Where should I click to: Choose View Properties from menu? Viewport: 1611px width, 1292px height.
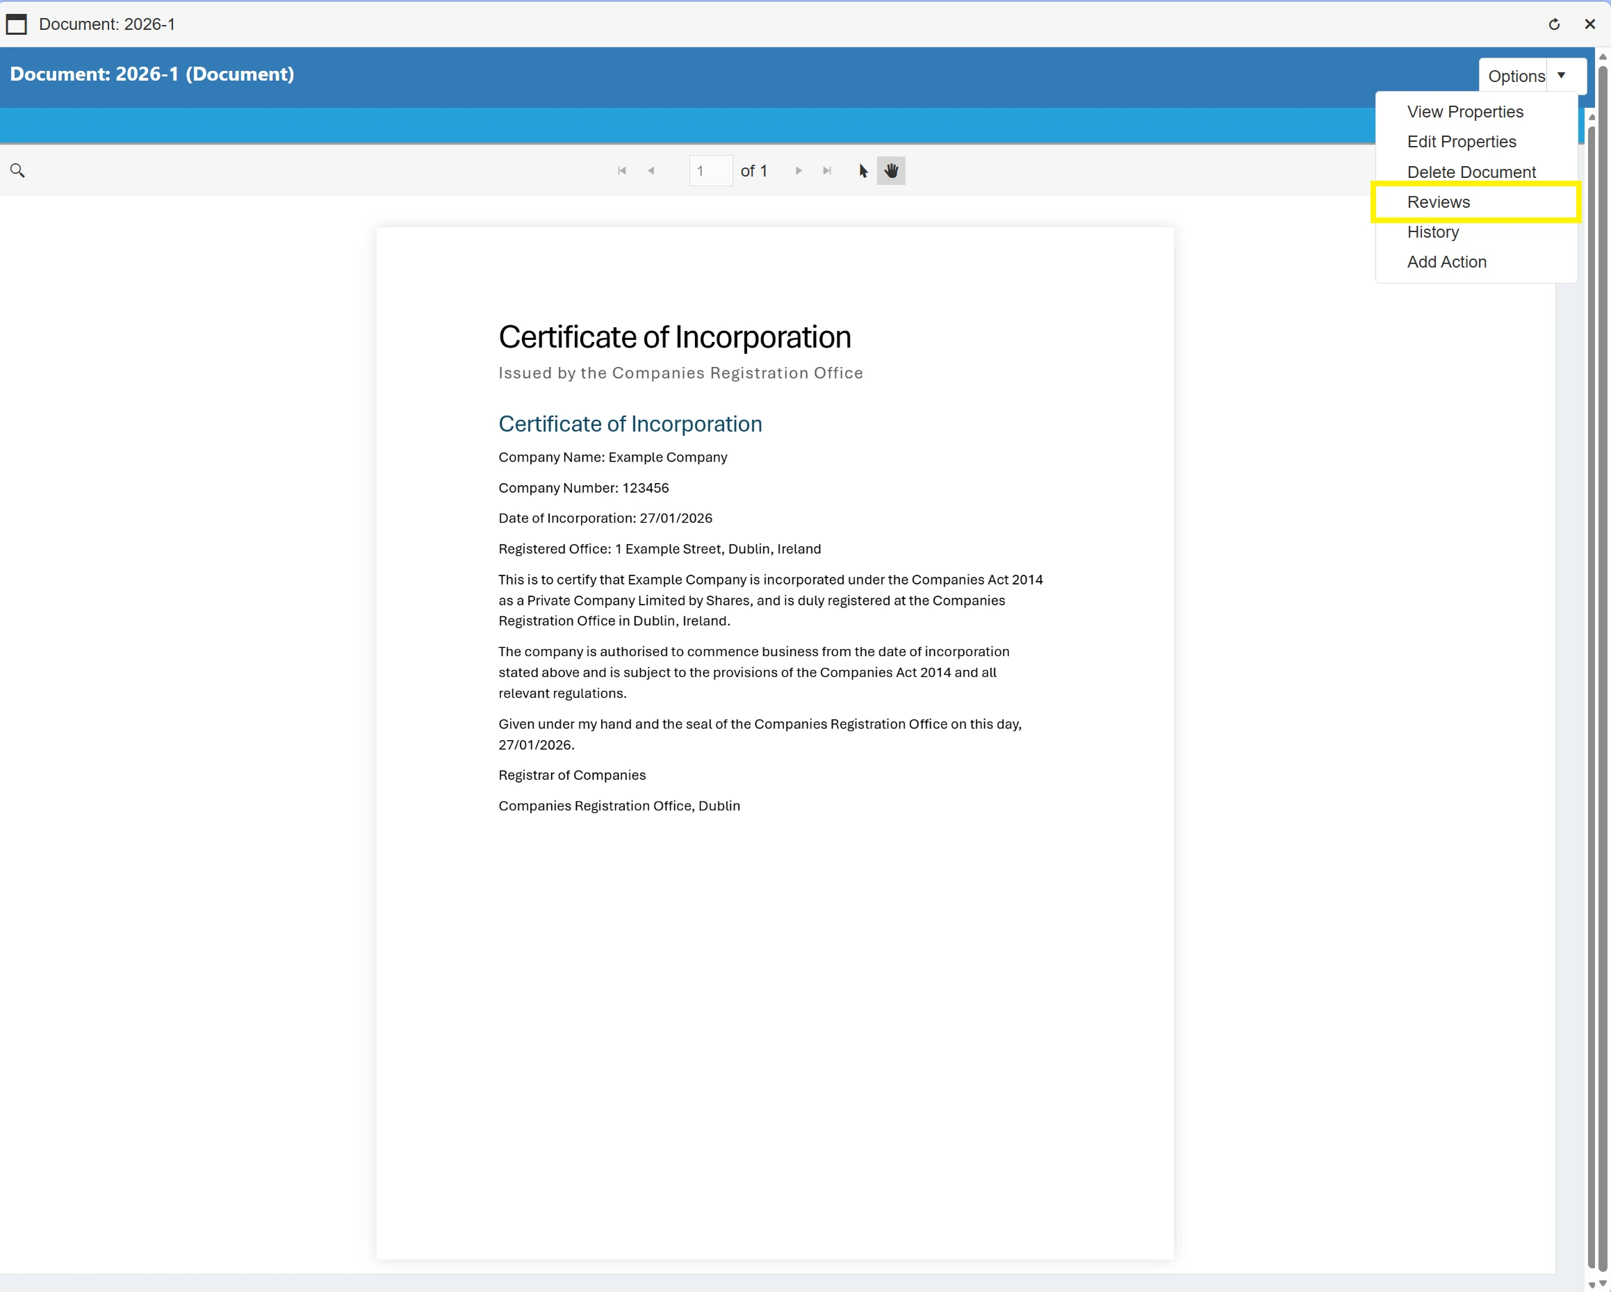point(1464,111)
